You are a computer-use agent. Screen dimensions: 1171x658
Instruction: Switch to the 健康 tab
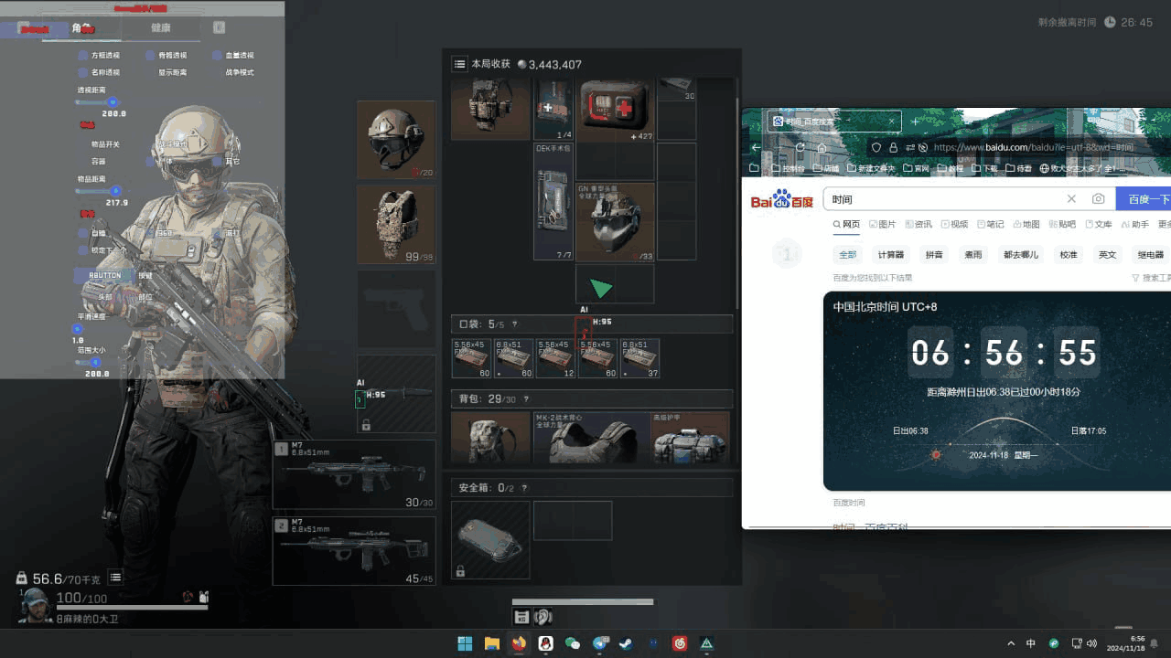160,28
